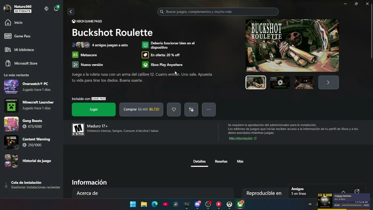Open the Naturo360 profile avatar
Screen dimensions: 373x210
[7, 9]
